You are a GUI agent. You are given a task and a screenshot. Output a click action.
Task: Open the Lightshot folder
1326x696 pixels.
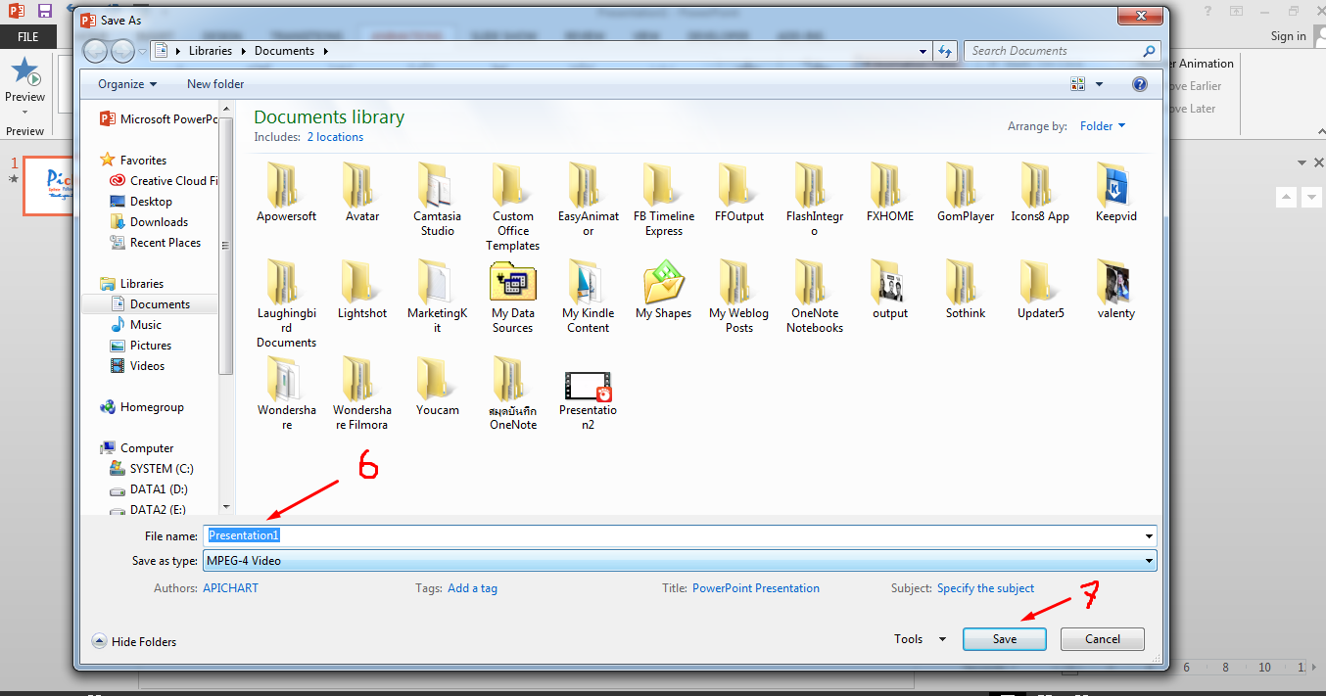click(361, 291)
